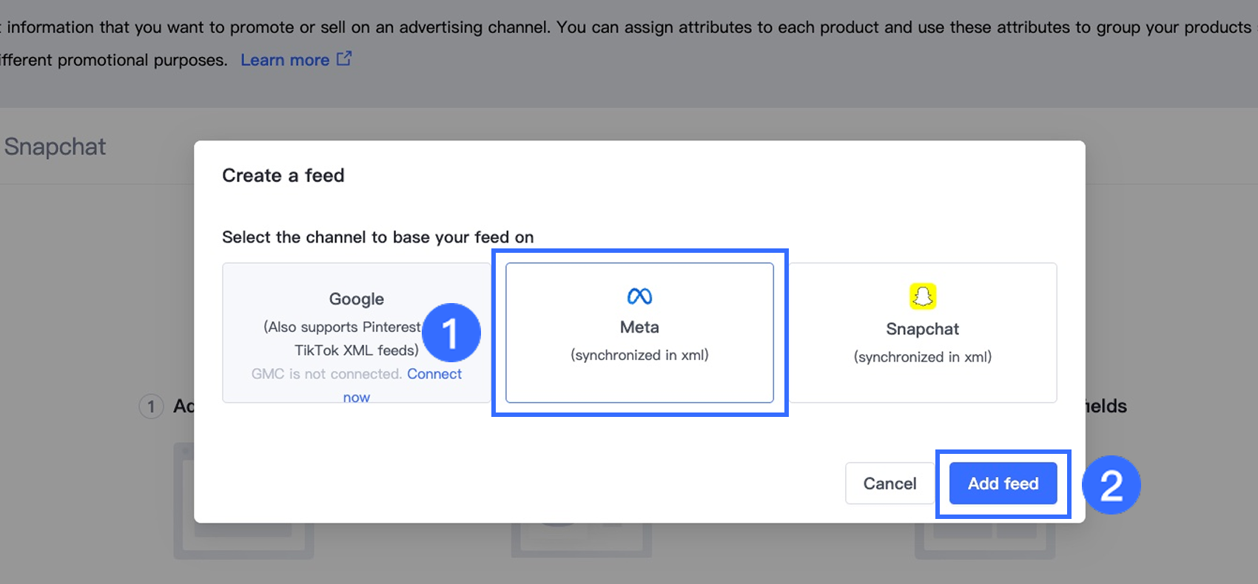This screenshot has width=1258, height=584.
Task: Open the Learn more link
Action: pos(285,60)
